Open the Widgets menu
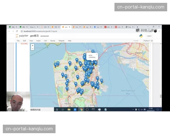 [61, 41]
